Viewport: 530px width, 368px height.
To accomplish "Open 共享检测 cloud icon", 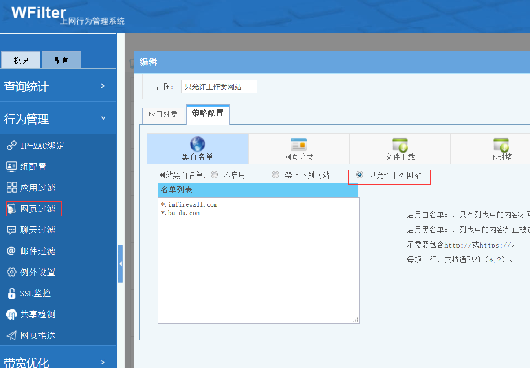I will pos(11,314).
